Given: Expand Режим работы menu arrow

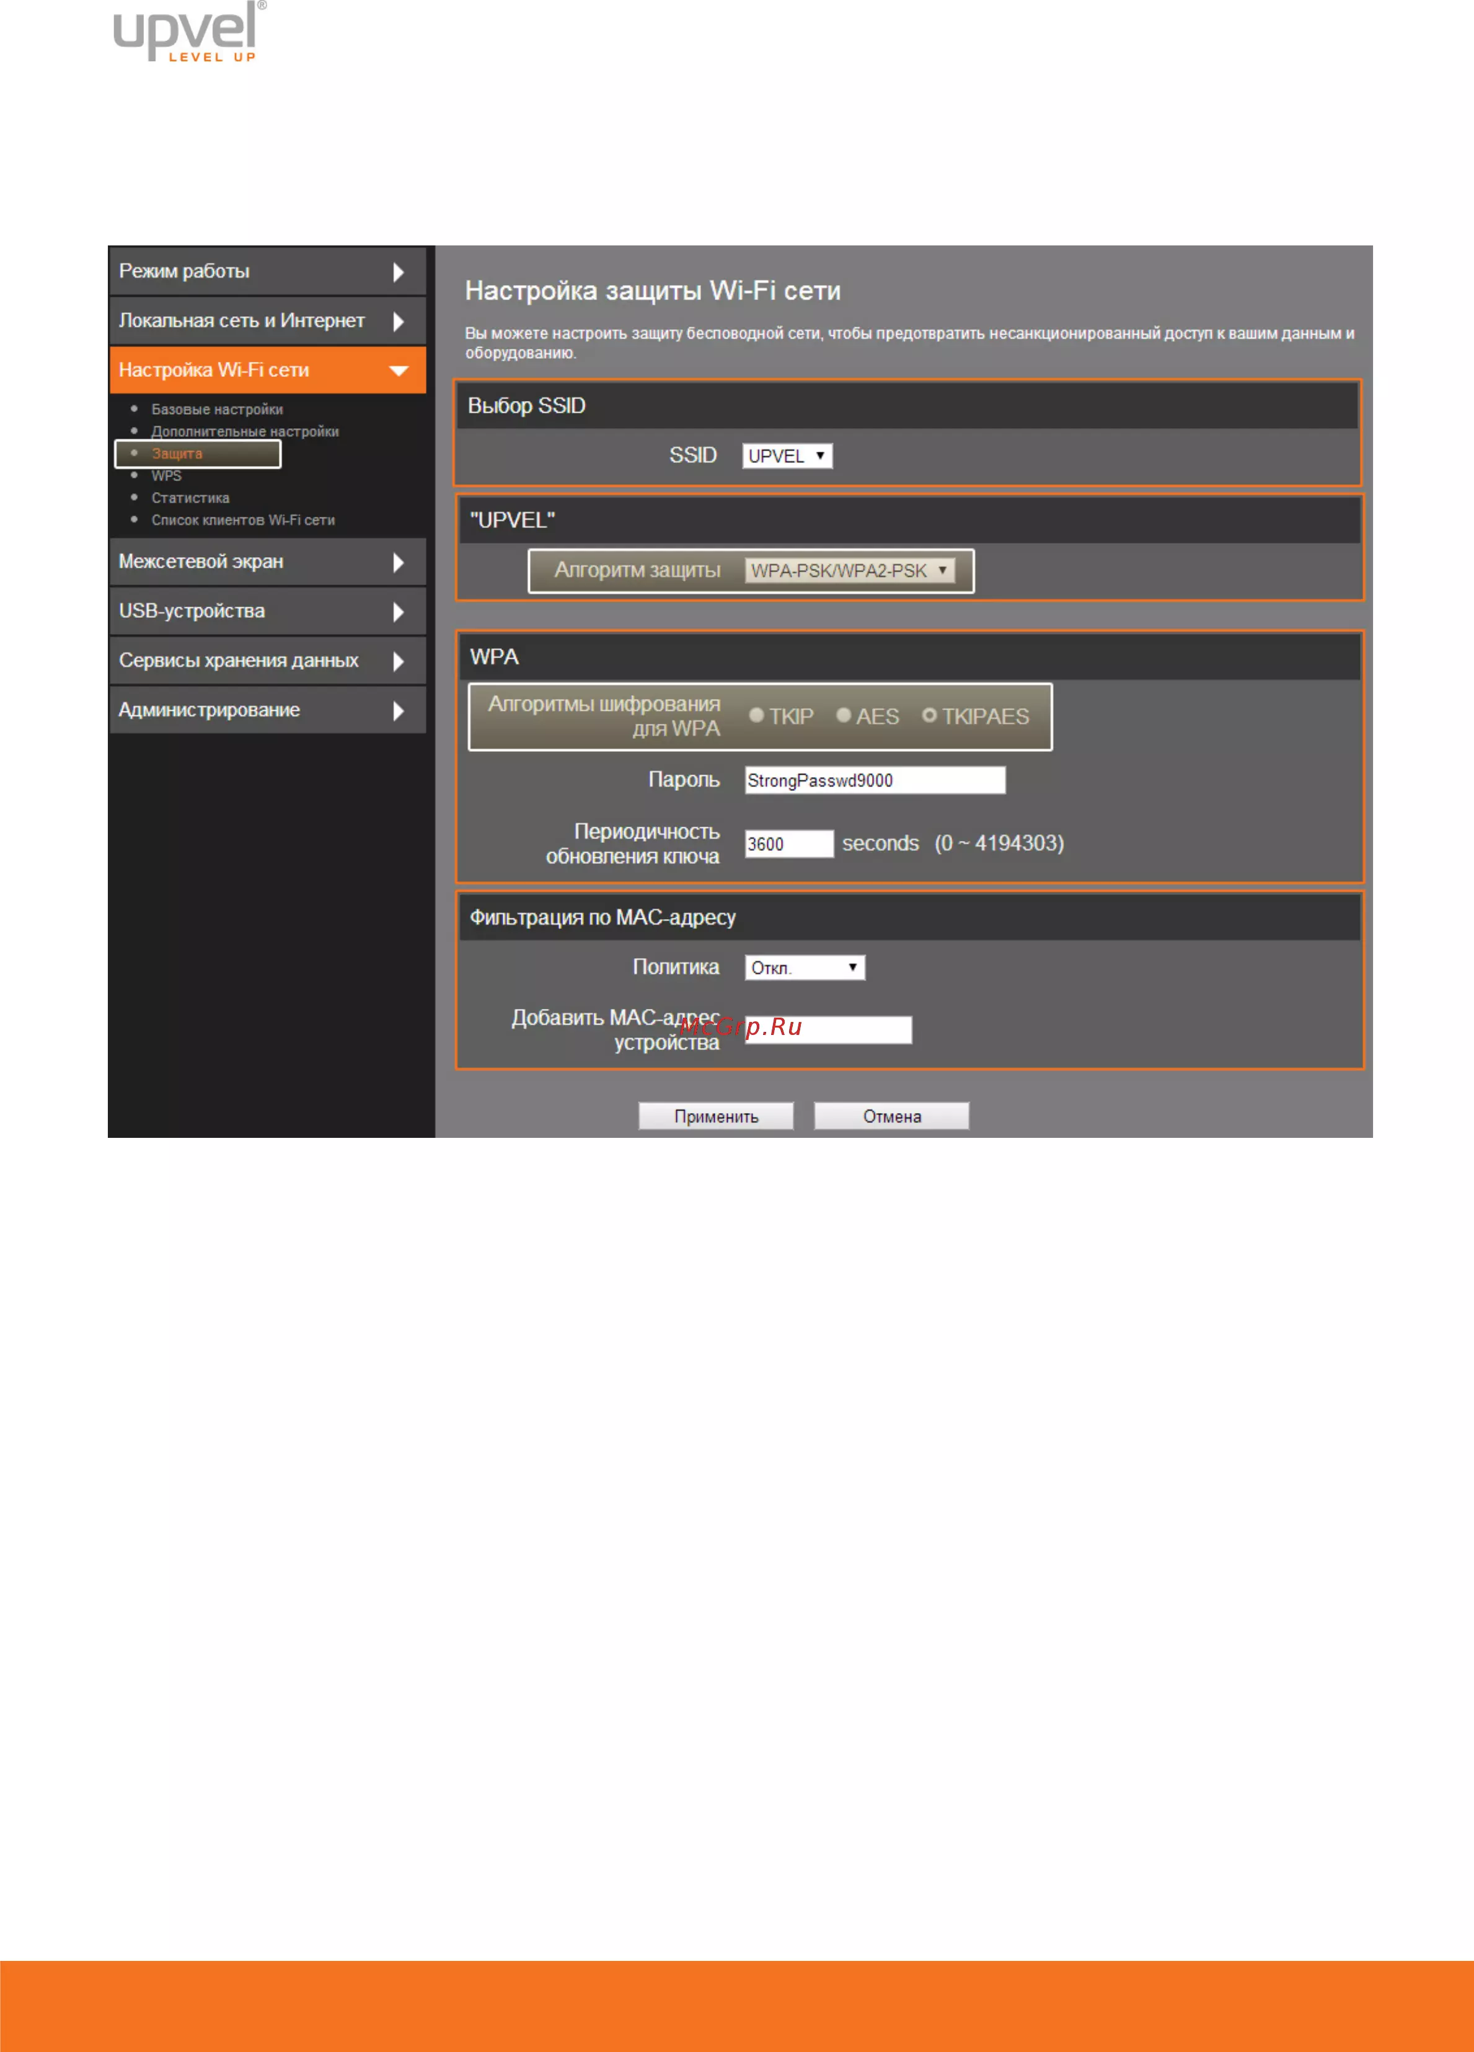Looking at the screenshot, I should (x=398, y=271).
